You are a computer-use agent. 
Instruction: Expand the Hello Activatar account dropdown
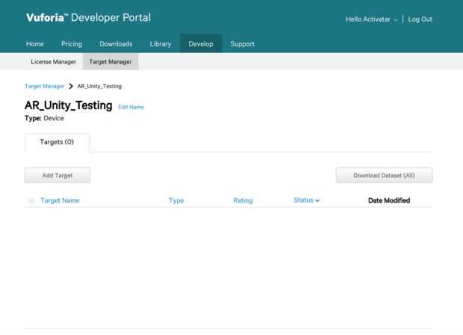click(371, 19)
